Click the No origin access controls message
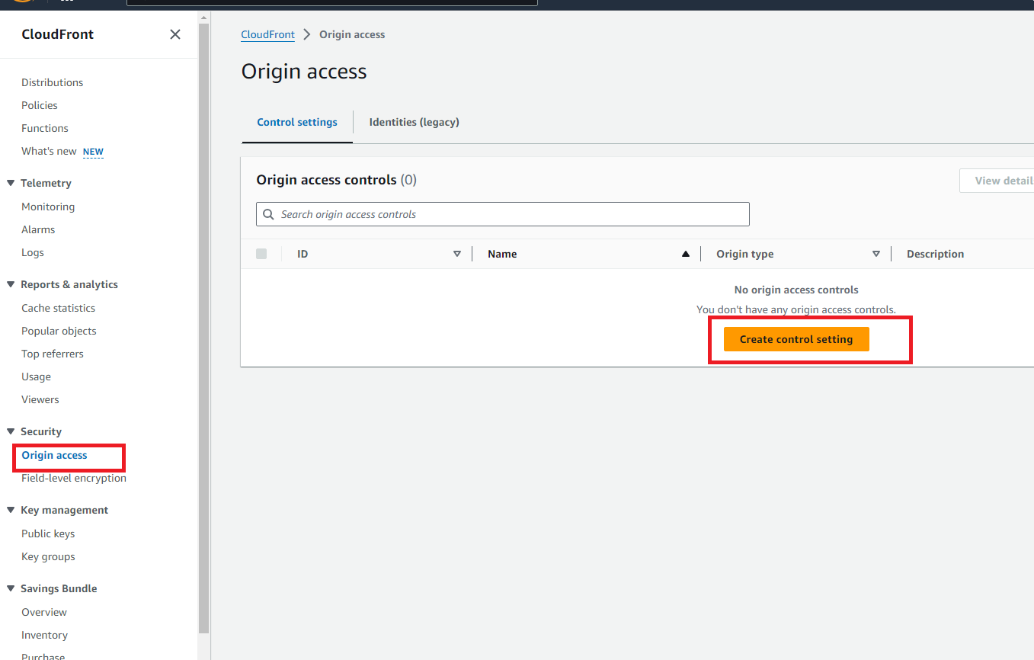 coord(796,290)
